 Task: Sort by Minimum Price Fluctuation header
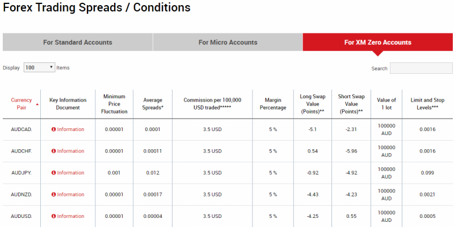coord(115,104)
